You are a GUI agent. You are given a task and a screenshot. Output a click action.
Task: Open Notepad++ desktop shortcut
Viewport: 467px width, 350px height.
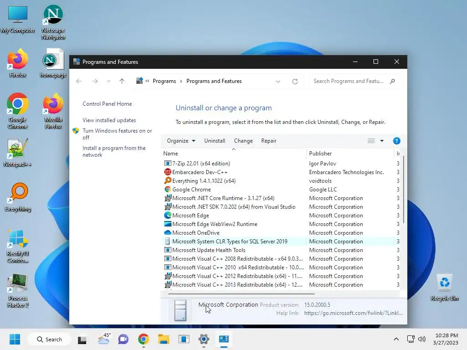[18, 153]
